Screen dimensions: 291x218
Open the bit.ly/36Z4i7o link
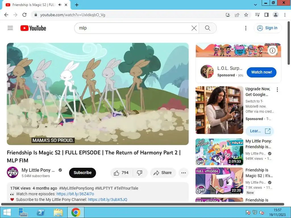(x=75, y=194)
